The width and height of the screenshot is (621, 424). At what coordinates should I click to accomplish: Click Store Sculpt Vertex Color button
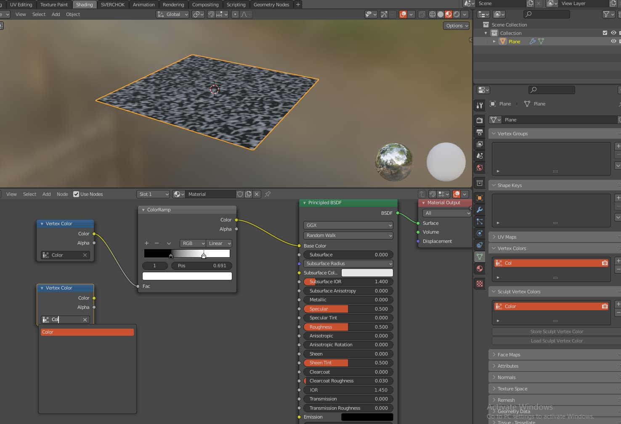click(x=556, y=332)
